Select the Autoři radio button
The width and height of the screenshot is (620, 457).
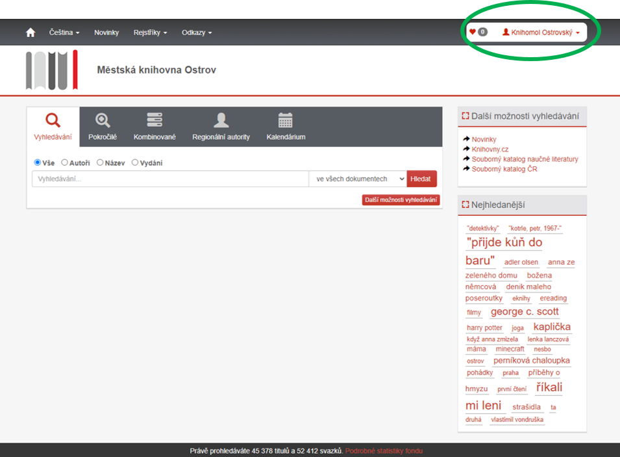coord(64,163)
